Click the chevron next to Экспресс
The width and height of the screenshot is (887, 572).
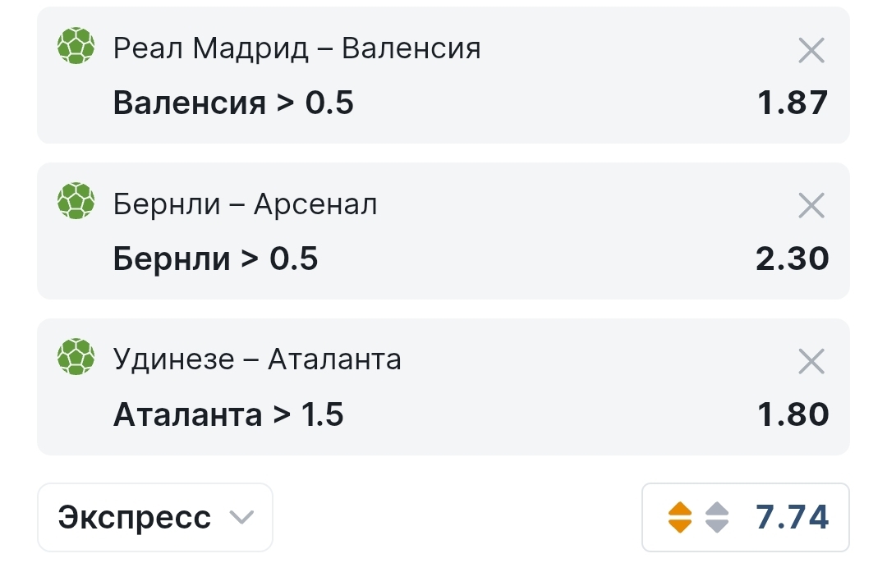(241, 517)
